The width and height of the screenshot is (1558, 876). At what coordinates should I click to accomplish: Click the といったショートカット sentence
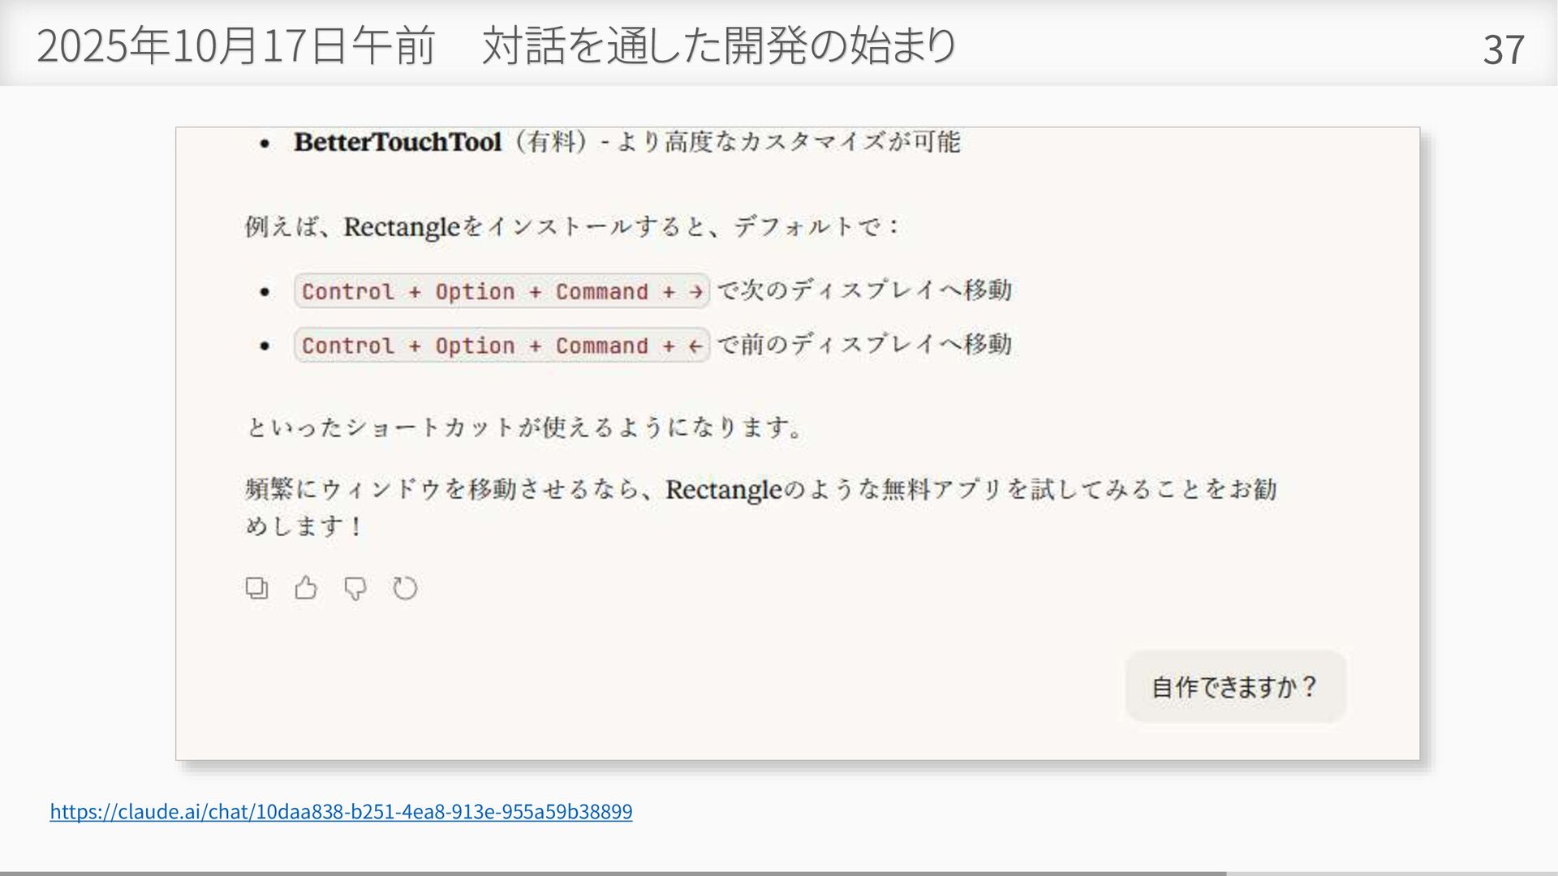click(524, 427)
